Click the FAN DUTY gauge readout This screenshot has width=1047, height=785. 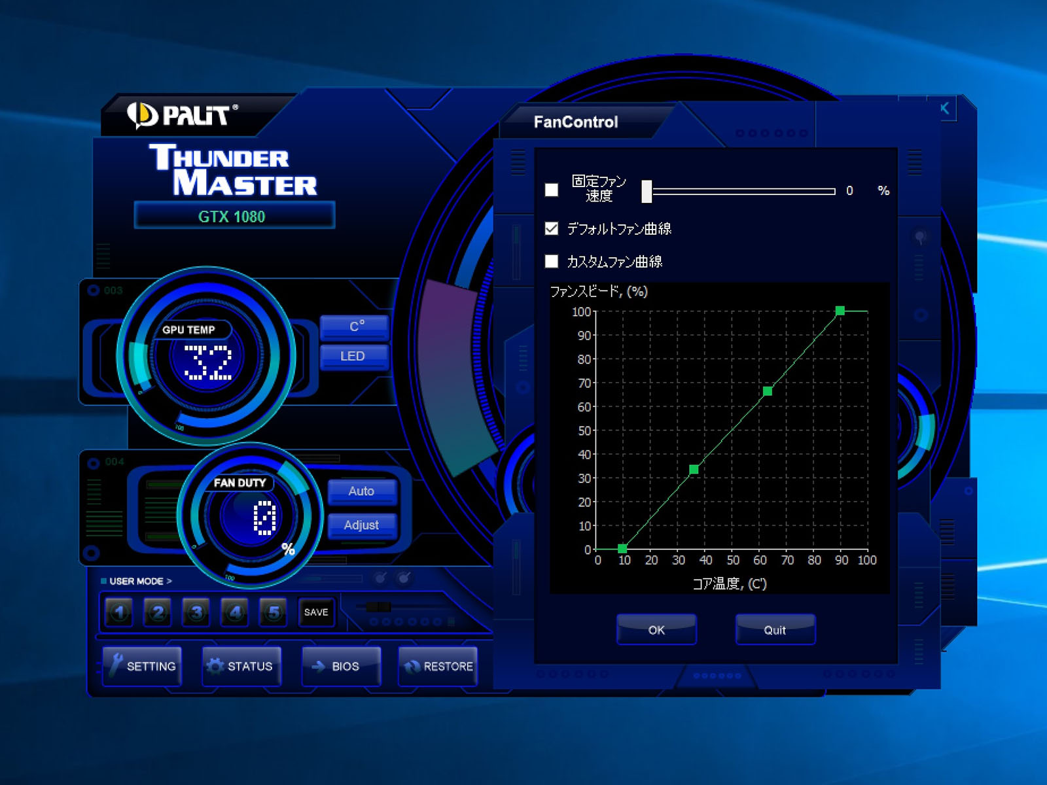click(x=264, y=518)
